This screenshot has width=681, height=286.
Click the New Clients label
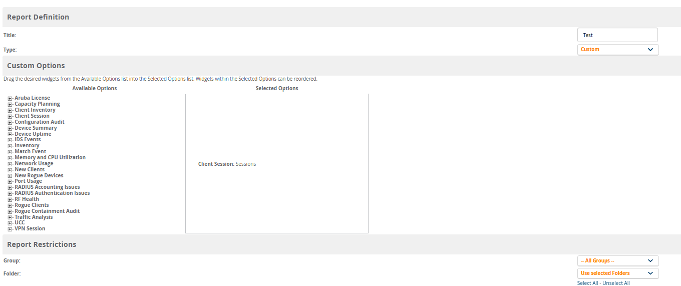[x=30, y=169]
